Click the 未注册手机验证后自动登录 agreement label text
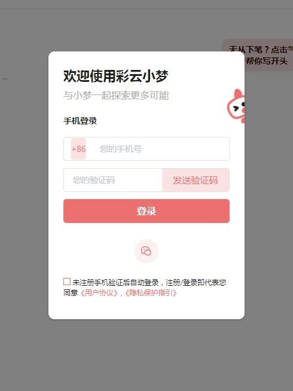The image size is (293, 391). tap(115, 283)
